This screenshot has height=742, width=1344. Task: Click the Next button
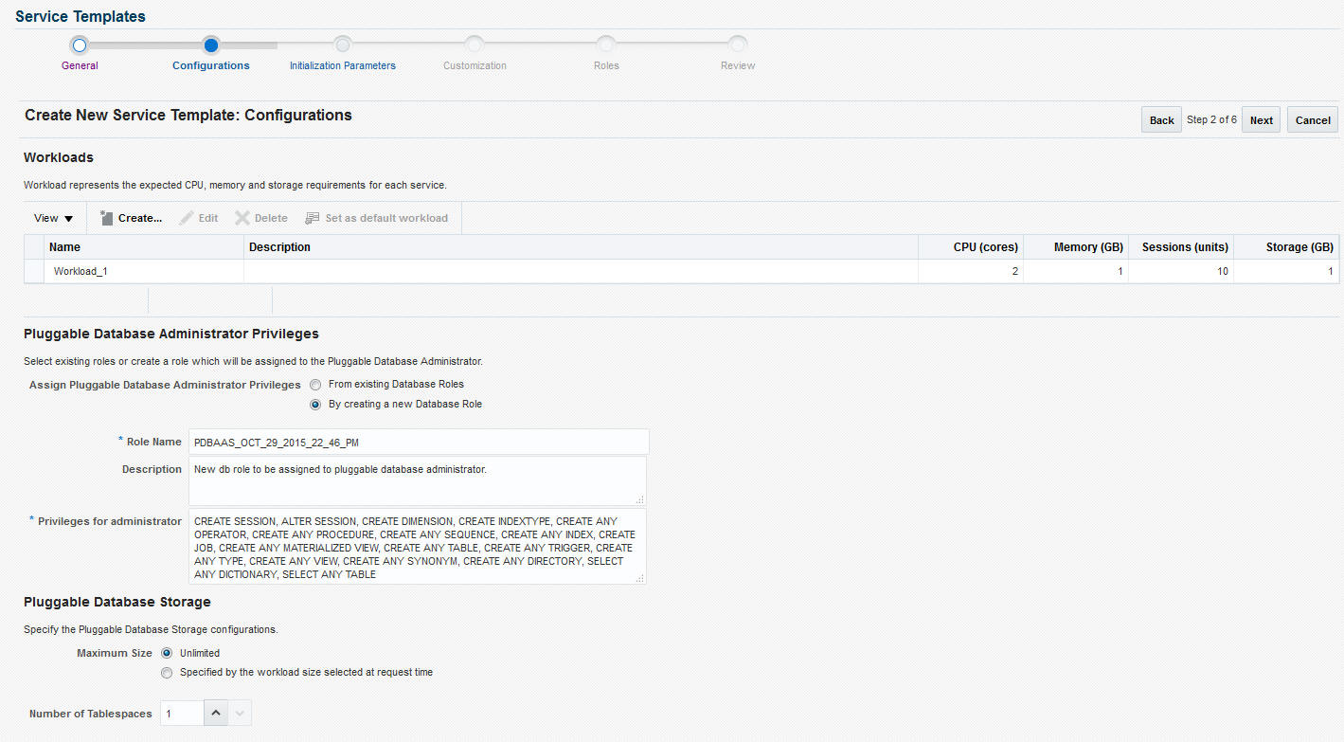1261,120
